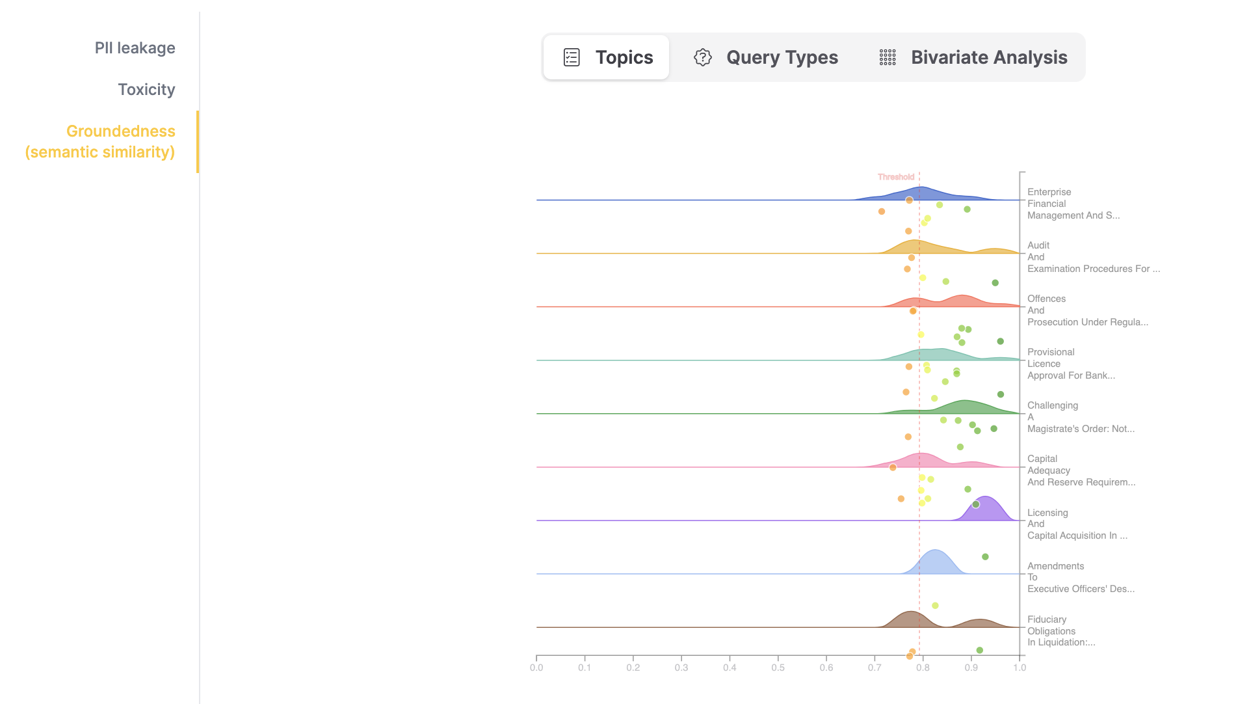
Task: Click the Licensing And Capital Acquisition label
Action: click(1077, 524)
